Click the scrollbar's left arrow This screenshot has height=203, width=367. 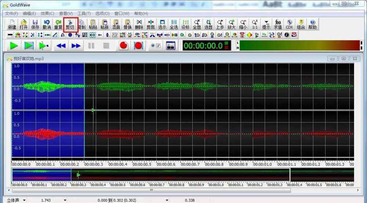9,191
